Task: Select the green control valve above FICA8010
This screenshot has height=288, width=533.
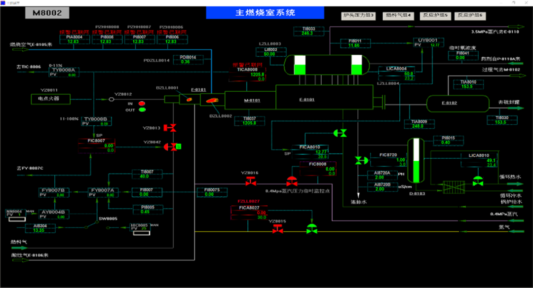Action: pos(340,133)
